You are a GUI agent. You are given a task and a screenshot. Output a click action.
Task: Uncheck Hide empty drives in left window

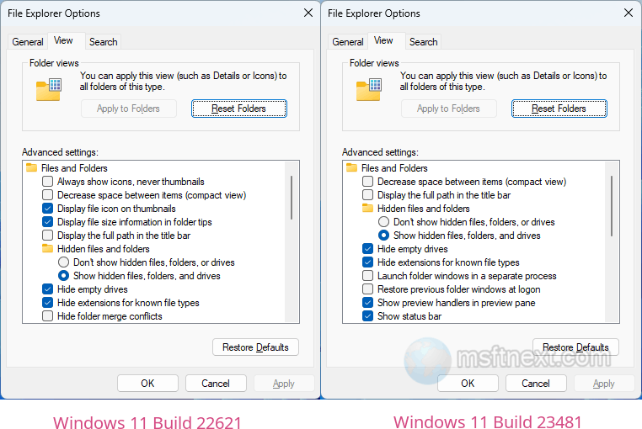click(47, 289)
